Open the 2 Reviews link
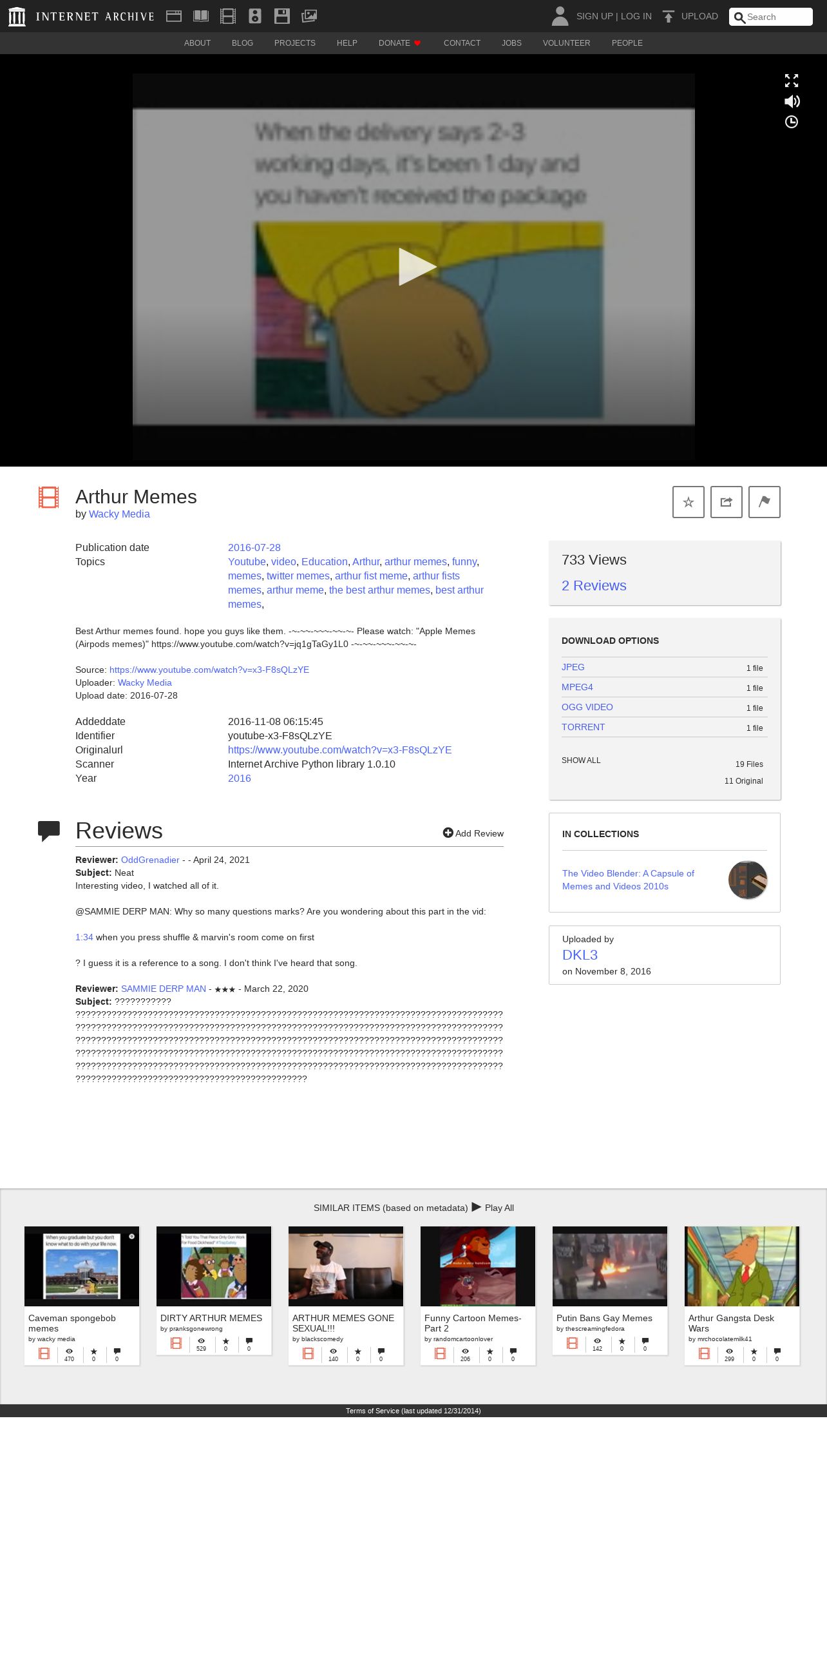Viewport: 827px width, 1655px height. 594,586
